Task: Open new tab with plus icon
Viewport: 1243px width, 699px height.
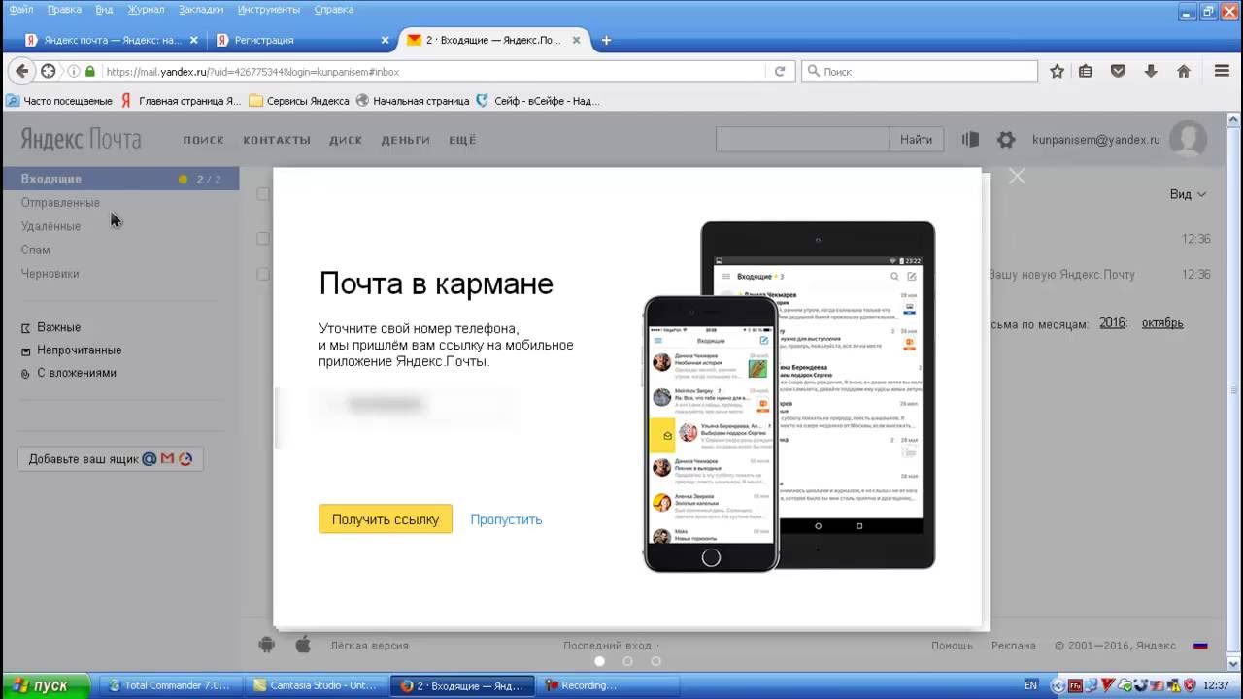Action: [606, 40]
